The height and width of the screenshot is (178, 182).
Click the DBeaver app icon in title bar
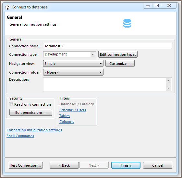click(x=7, y=7)
